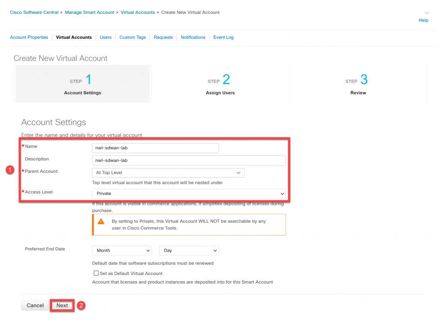Open the Parent Account dropdown
Image resolution: width=439 pixels, height=320 pixels.
click(168, 172)
